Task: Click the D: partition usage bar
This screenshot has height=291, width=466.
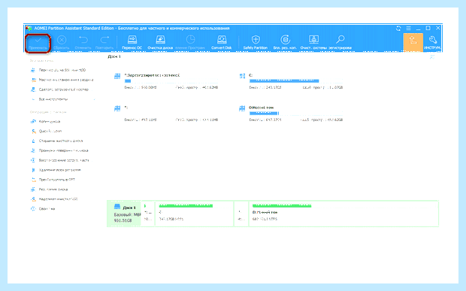Action: (296, 114)
